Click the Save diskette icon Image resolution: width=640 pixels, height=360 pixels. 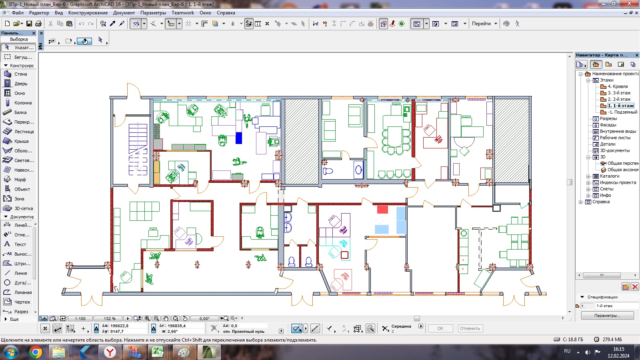tap(29, 24)
